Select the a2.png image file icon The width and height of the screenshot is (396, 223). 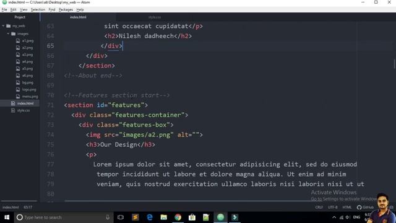[18, 48]
